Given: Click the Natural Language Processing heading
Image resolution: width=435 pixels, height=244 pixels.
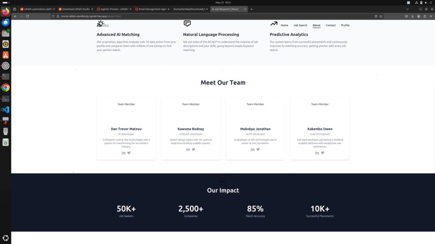Looking at the screenshot, I should click(211, 34).
